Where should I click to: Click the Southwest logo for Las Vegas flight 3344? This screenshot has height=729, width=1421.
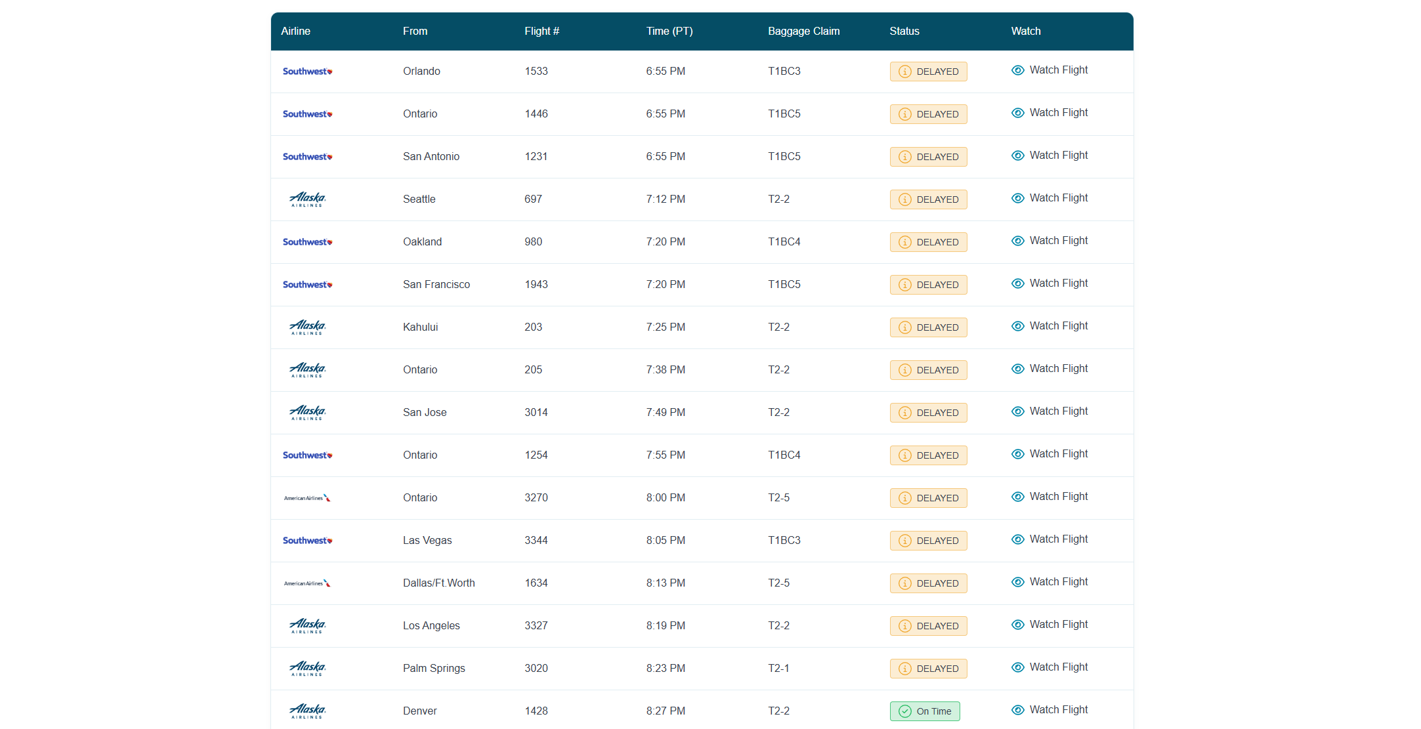(307, 540)
